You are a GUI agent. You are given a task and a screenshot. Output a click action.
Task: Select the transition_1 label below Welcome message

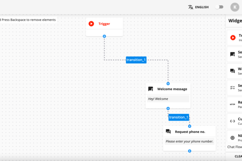tap(179, 117)
